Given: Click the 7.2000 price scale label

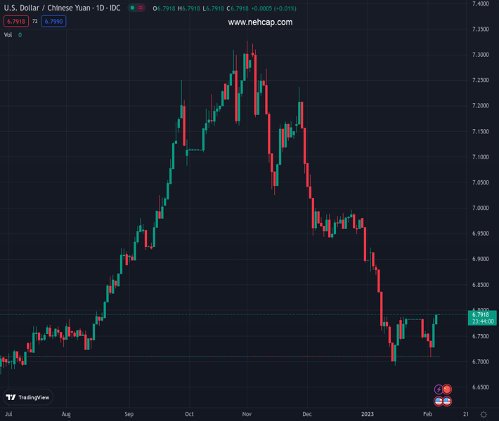Looking at the screenshot, I should coord(481,105).
